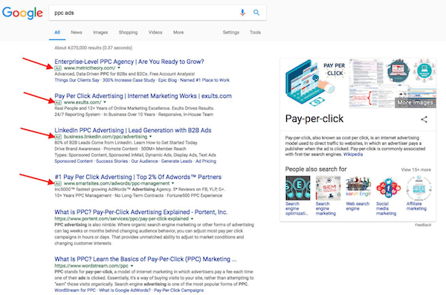Screen dimensions: 446x295
Task: Click Named #1 Place to Work sitelink
Action: tap(205, 80)
